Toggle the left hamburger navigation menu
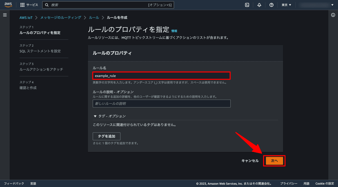The width and height of the screenshot is (338, 187). point(5,15)
